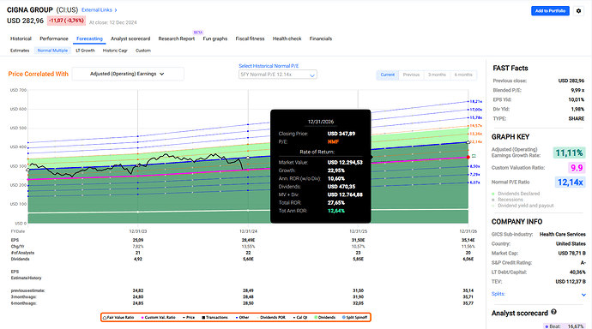This screenshot has height=329, width=592.
Task: Click the pink 9.9 custom valuation swatch
Action: [577, 168]
